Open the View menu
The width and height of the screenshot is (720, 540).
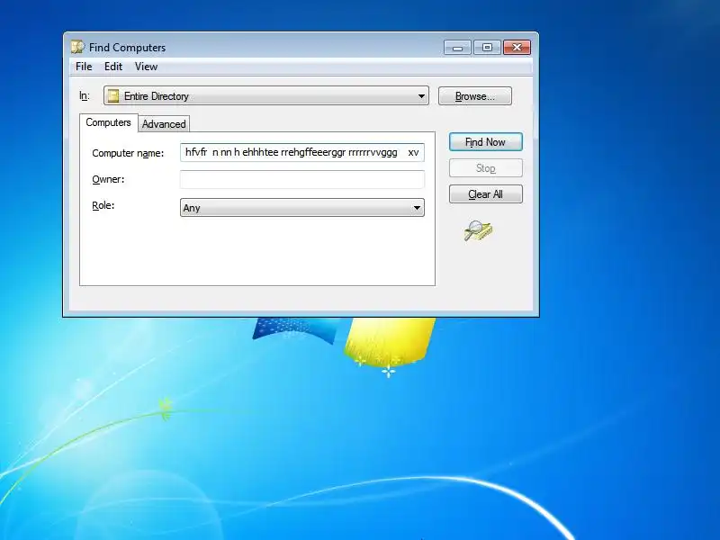click(x=146, y=67)
